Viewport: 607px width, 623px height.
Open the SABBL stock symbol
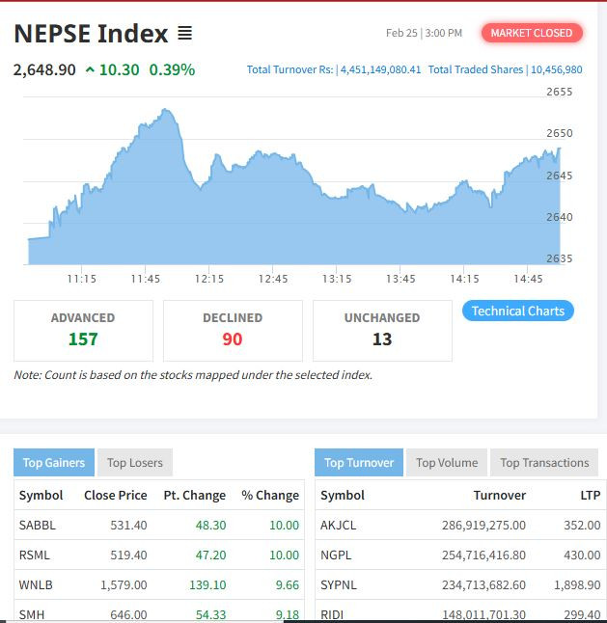(x=37, y=526)
